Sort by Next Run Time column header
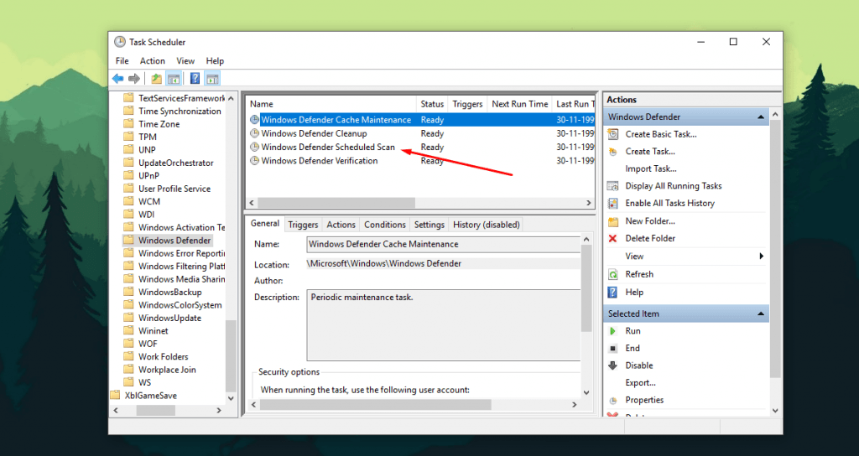Screen dimensions: 859x456 (519, 104)
